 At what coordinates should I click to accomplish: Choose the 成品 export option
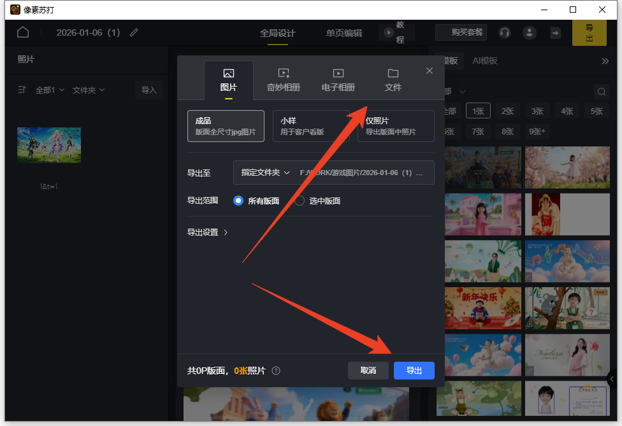226,126
